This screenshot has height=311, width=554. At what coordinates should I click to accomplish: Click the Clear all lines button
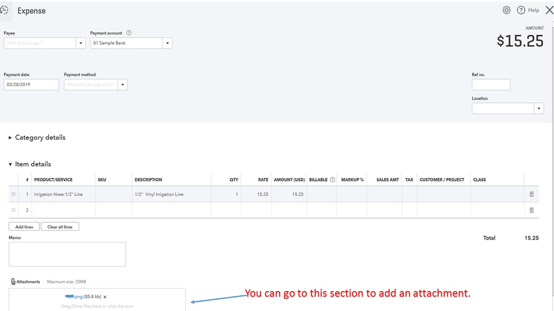tap(60, 227)
